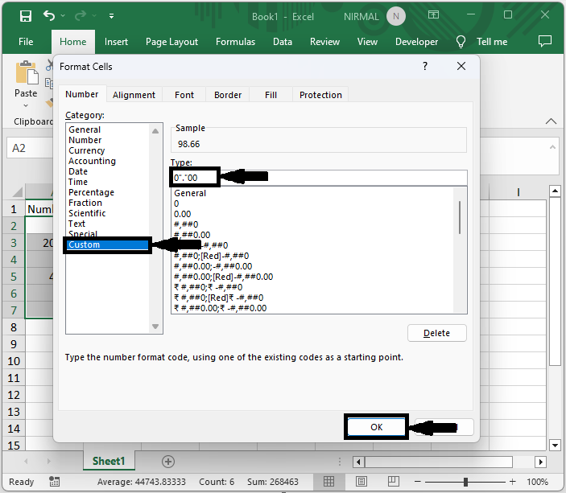Screen dimensions: 566x493
Task: Click the macro recording status icon
Action: point(54,482)
